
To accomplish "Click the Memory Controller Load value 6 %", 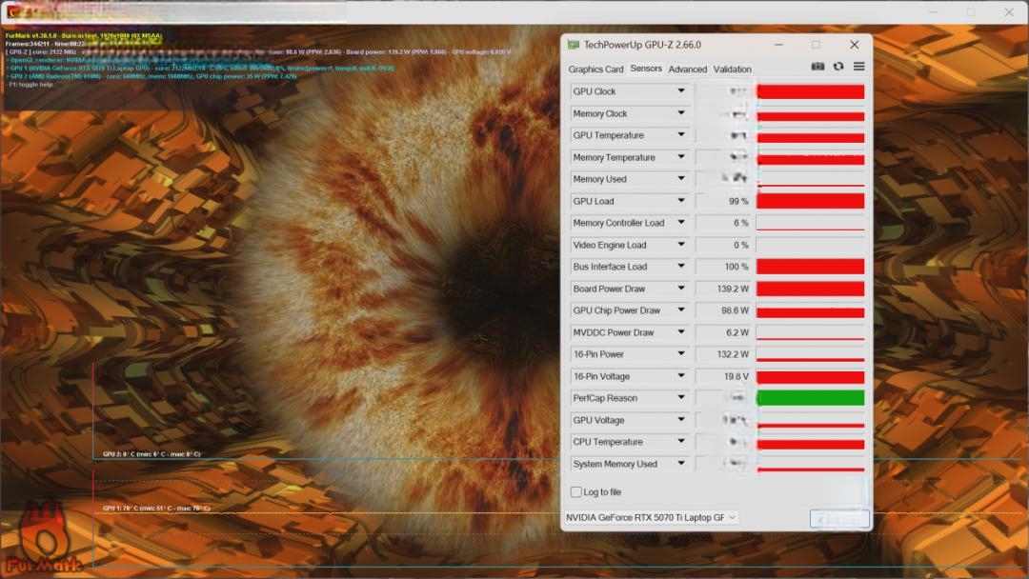I will [741, 223].
